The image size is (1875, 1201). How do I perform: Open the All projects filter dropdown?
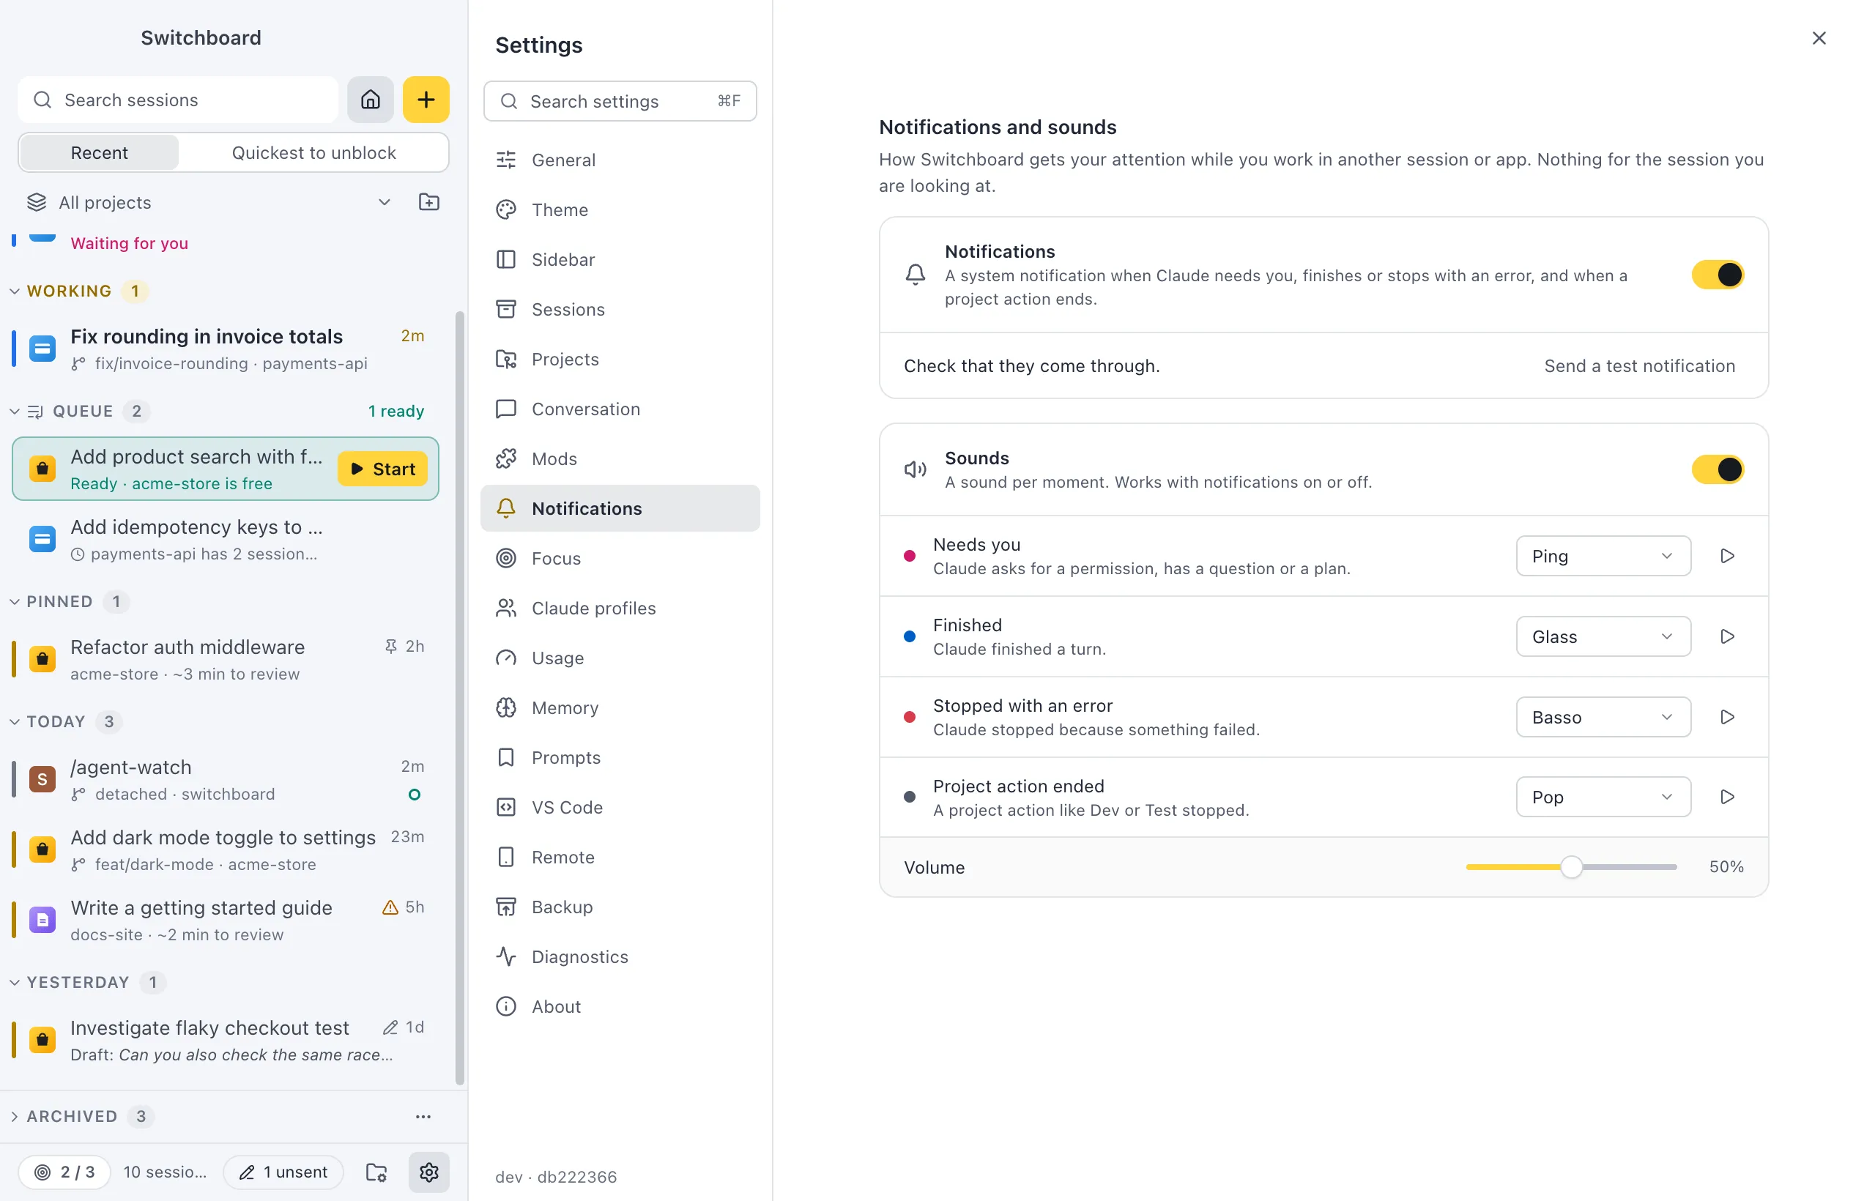209,203
